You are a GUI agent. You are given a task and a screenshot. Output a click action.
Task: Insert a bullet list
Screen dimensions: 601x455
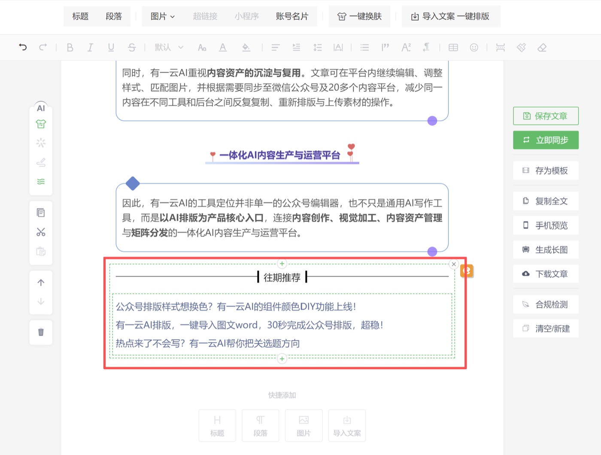[x=364, y=47]
